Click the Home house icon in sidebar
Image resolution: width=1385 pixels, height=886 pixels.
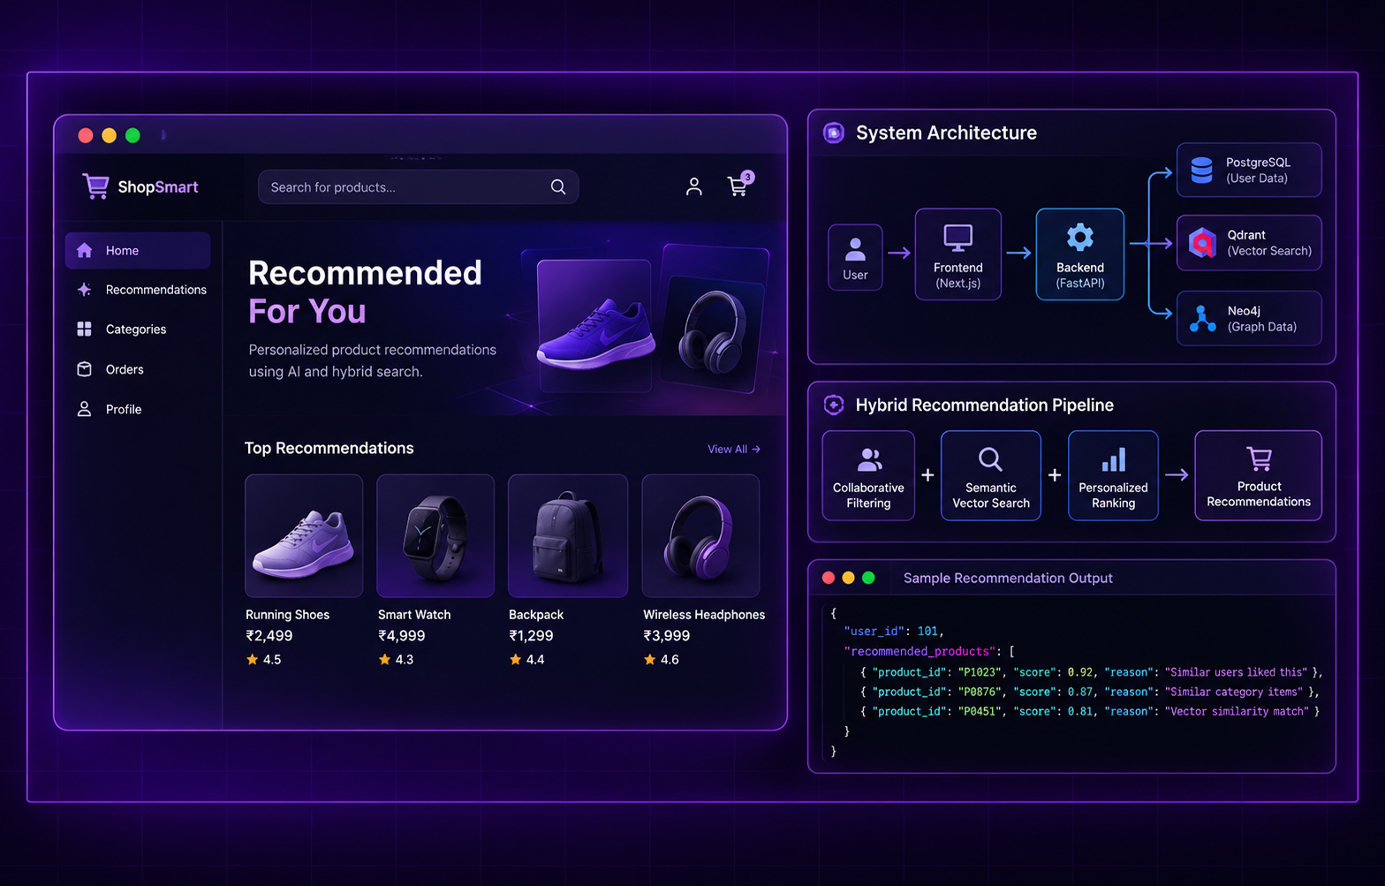pos(84,251)
